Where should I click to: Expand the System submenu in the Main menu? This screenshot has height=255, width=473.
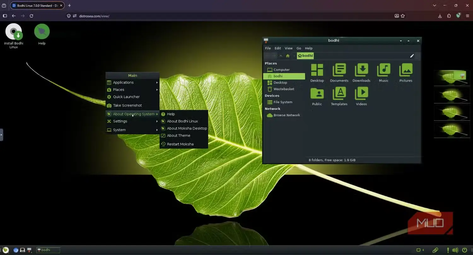[132, 130]
